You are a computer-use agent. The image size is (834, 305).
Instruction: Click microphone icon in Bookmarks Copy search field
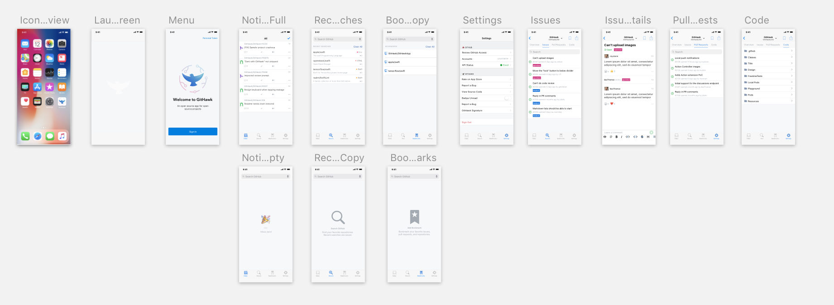[432, 39]
